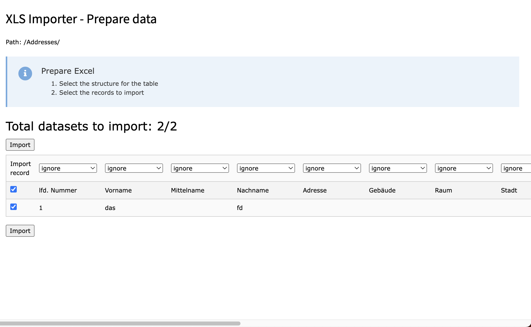Click the Import button below the table
The image size is (531, 327).
point(20,231)
